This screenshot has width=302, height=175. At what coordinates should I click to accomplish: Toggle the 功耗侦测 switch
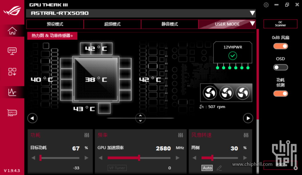coord(280,93)
